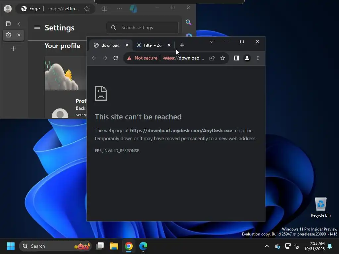Open the Edge more options ellipsis
Screen dimensions: 339x254
[x=119, y=9]
